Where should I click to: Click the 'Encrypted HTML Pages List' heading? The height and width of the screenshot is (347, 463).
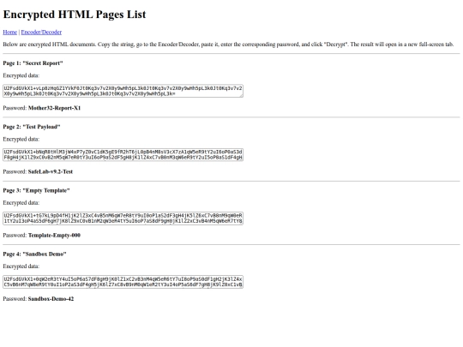(x=75, y=15)
